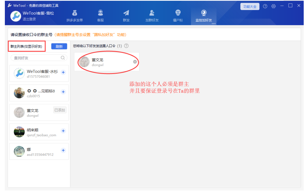Screen dimensions: 306x194
Task: Open the 拼多多发单 tab
Action: coord(75,16)
